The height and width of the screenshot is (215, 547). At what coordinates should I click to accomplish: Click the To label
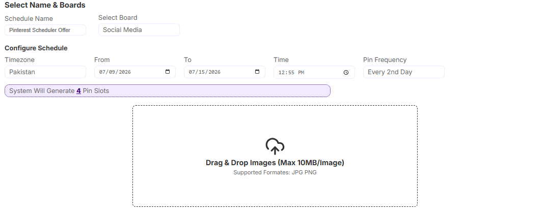pyautogui.click(x=188, y=60)
